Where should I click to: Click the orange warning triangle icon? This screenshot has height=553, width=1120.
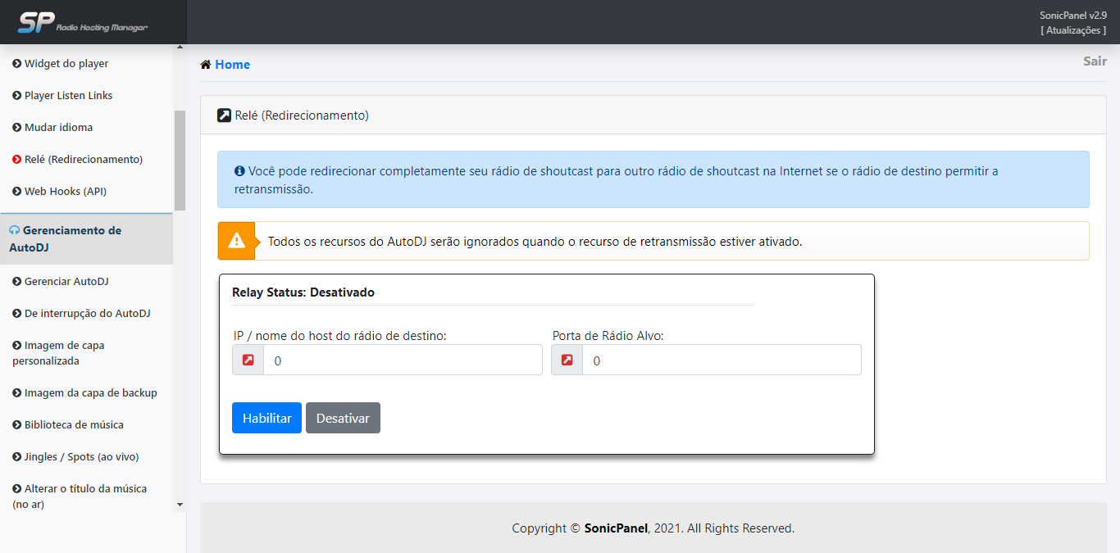237,241
